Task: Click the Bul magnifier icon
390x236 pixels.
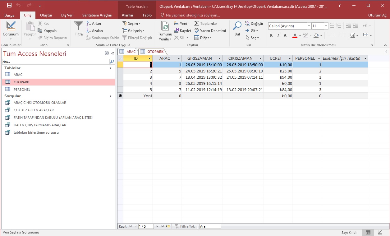Action: click(x=237, y=26)
